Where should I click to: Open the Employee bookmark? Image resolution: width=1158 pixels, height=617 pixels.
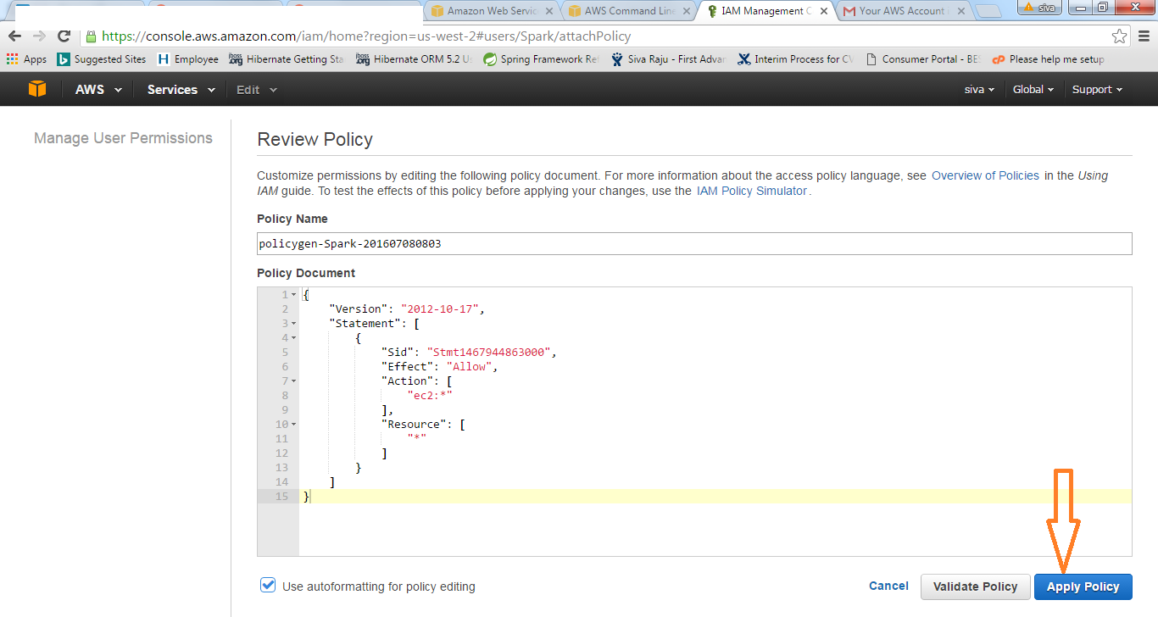point(188,59)
